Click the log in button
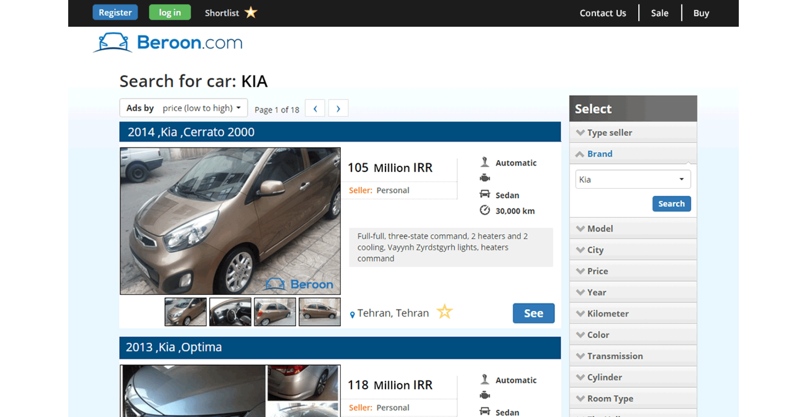 pos(170,12)
